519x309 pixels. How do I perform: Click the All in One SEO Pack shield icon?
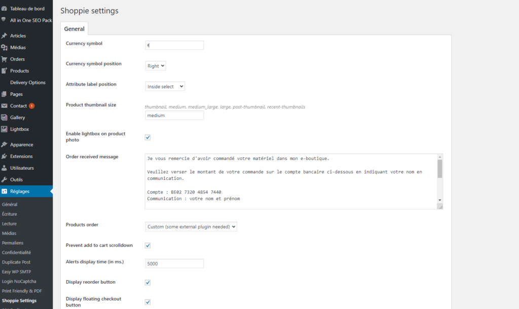tap(4, 20)
